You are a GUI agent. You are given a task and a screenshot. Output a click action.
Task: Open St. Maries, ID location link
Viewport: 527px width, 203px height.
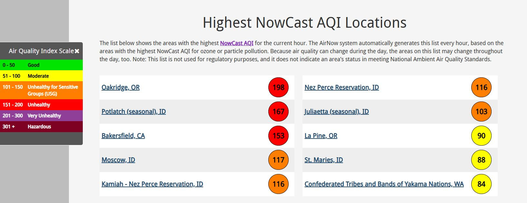324,160
